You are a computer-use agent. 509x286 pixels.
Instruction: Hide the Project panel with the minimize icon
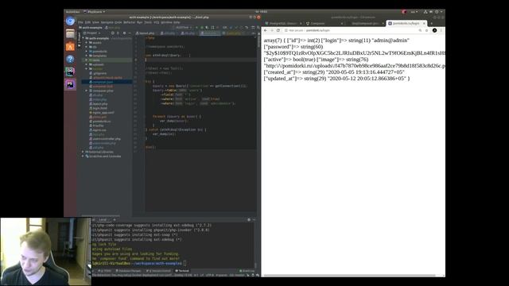pyautogui.click(x=130, y=33)
